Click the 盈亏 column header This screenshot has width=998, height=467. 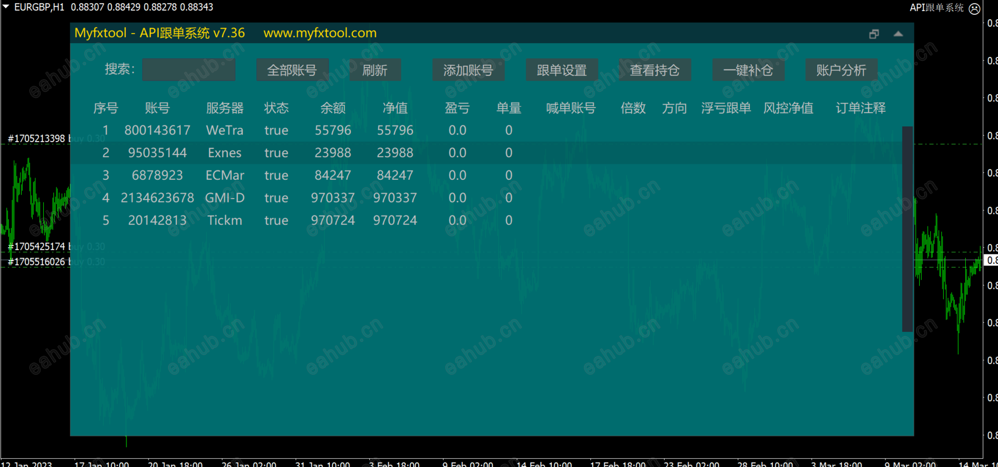click(x=457, y=108)
